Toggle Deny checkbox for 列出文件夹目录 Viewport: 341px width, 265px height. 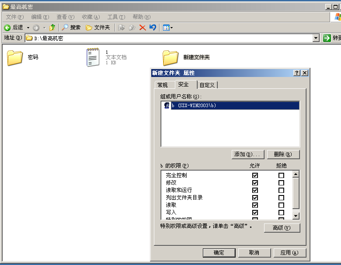[x=281, y=198]
